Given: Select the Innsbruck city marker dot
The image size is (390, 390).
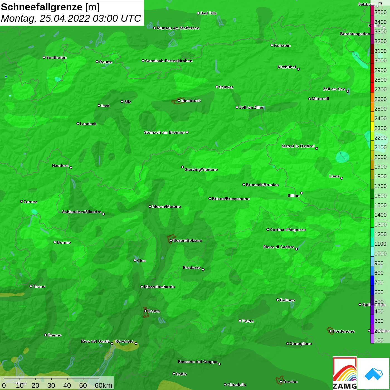Looking at the screenshot, I should pos(179,101).
